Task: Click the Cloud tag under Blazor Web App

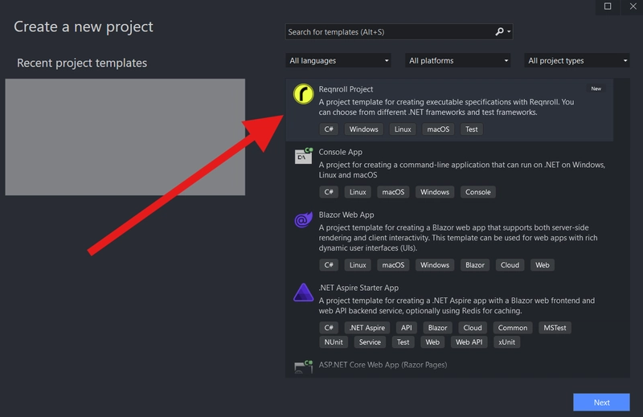Action: 510,265
